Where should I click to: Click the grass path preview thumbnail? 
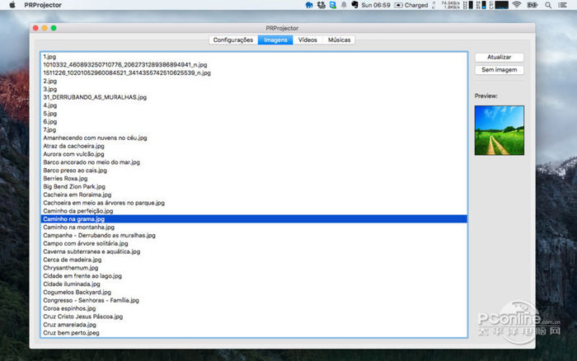pos(500,130)
